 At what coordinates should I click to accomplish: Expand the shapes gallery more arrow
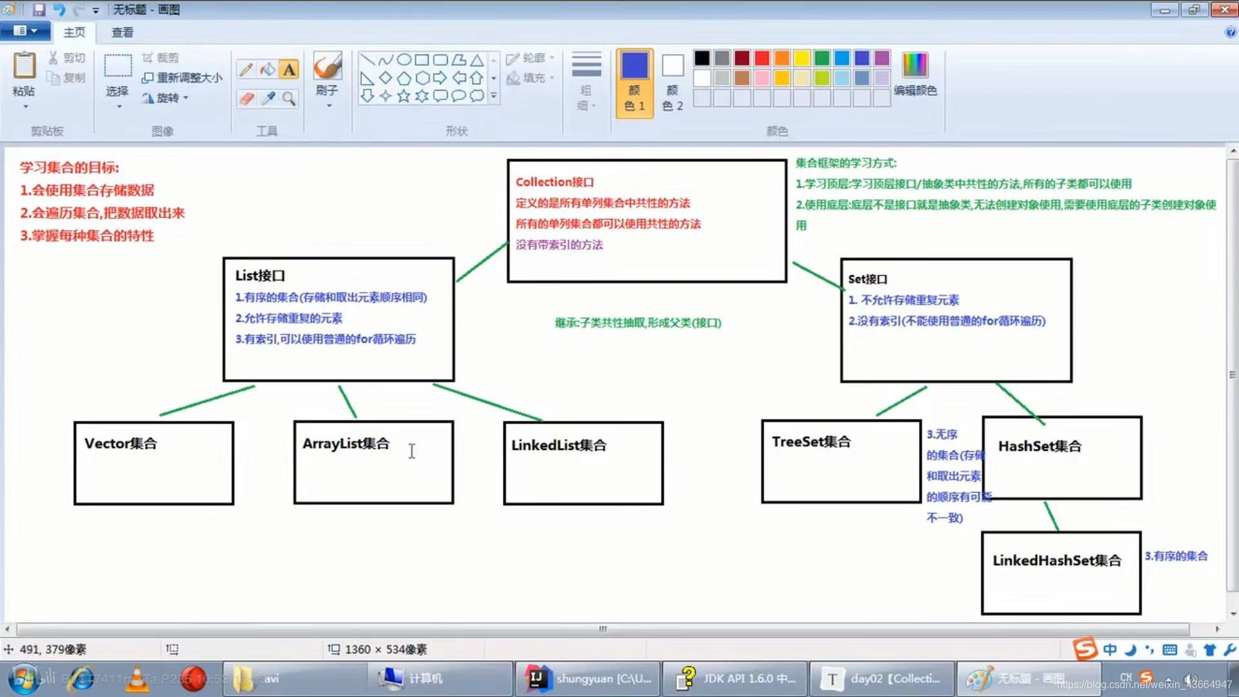pyautogui.click(x=494, y=96)
